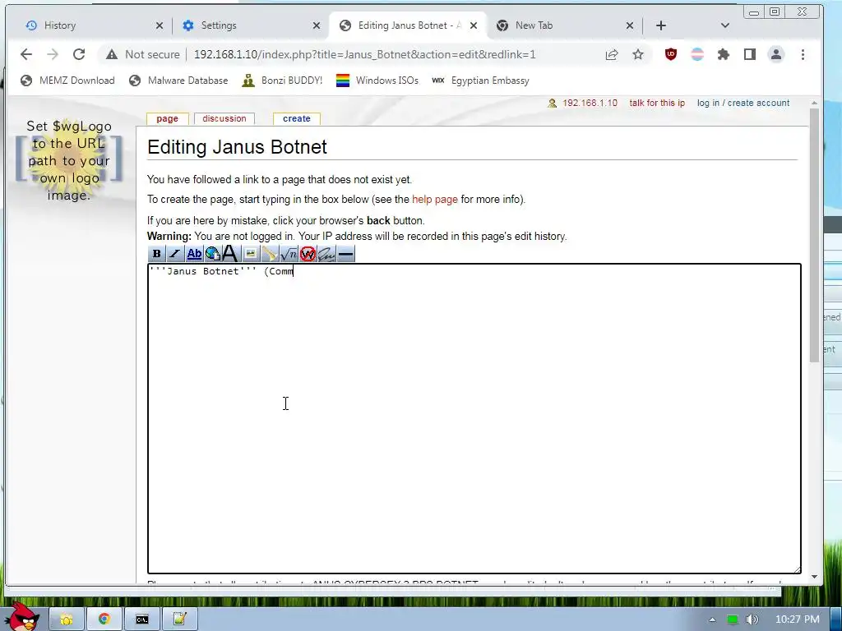The image size is (842, 631).
Task: Share this page icon in address bar
Action: 612,54
